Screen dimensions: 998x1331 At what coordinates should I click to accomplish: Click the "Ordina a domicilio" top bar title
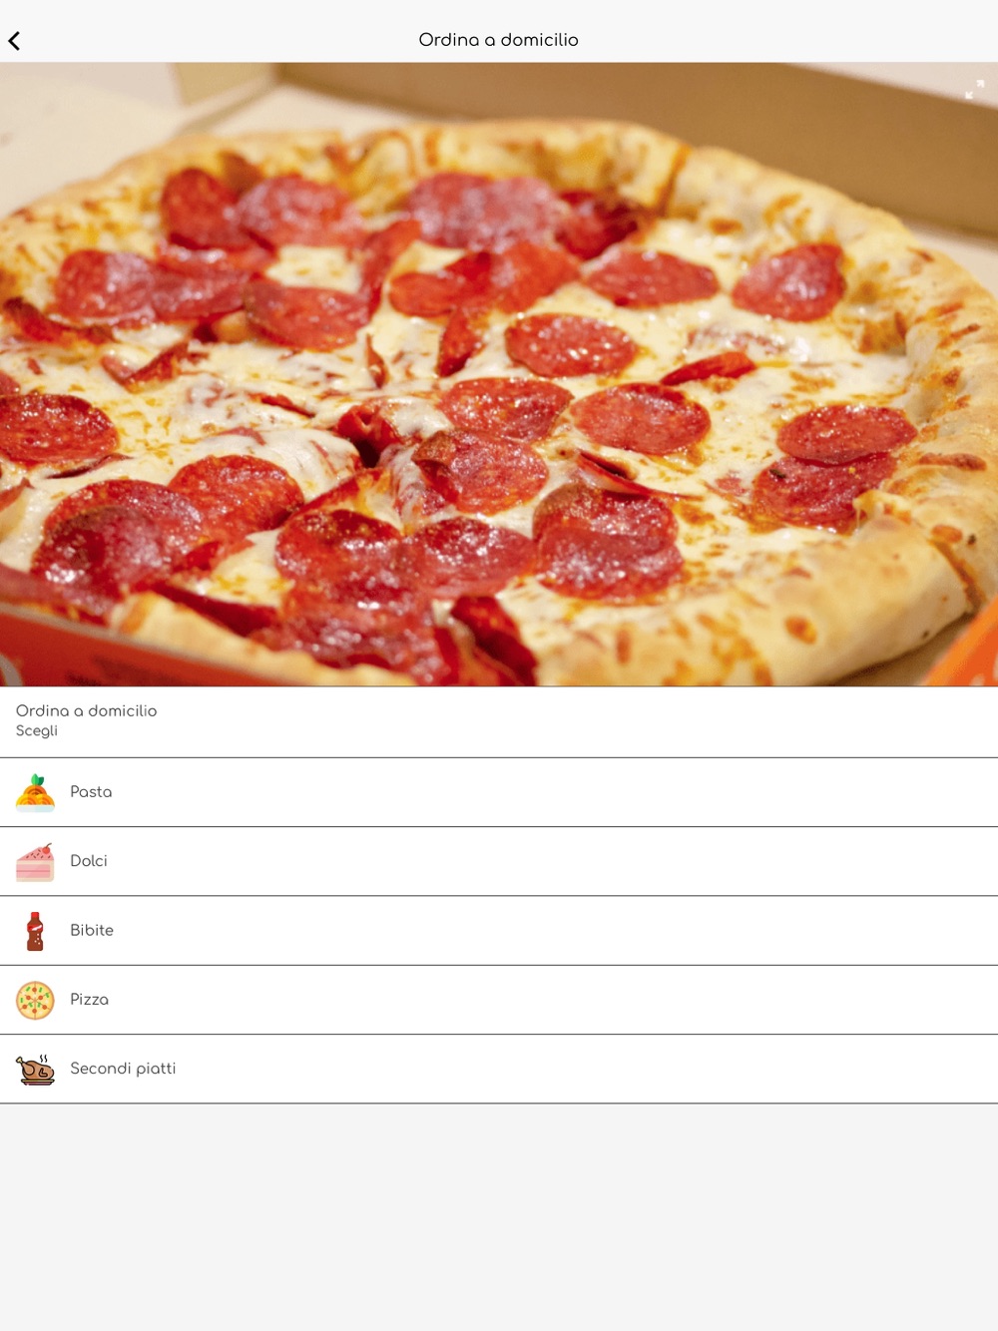click(498, 40)
